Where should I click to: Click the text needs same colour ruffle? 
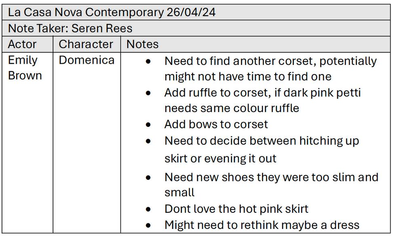(x=232, y=108)
